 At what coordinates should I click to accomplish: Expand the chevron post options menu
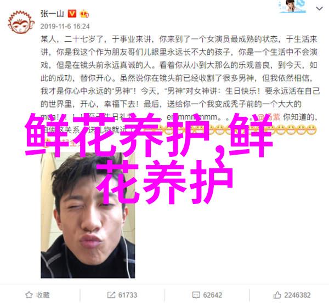(x=319, y=8)
